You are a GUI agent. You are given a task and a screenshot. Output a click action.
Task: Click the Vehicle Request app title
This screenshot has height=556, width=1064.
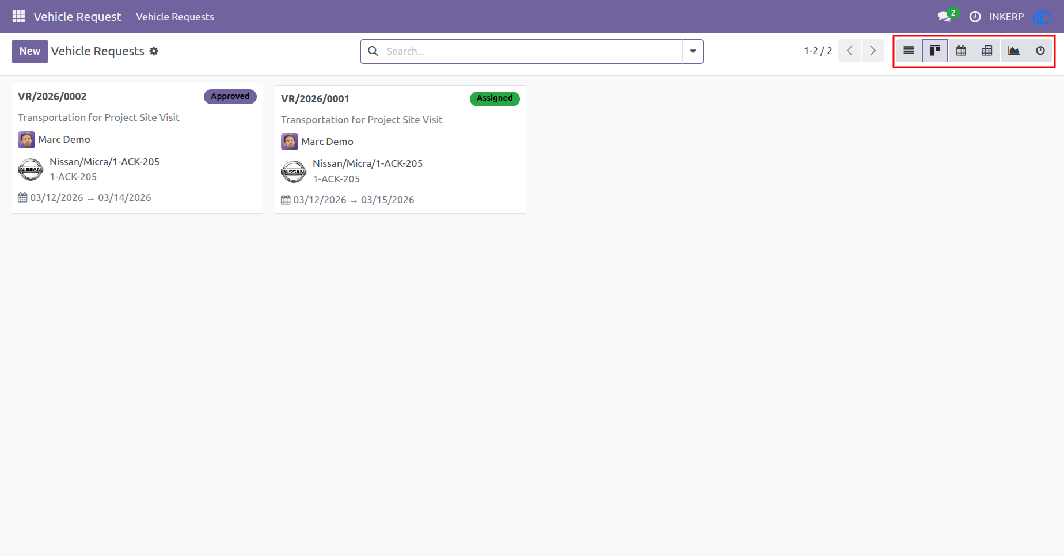coord(77,17)
